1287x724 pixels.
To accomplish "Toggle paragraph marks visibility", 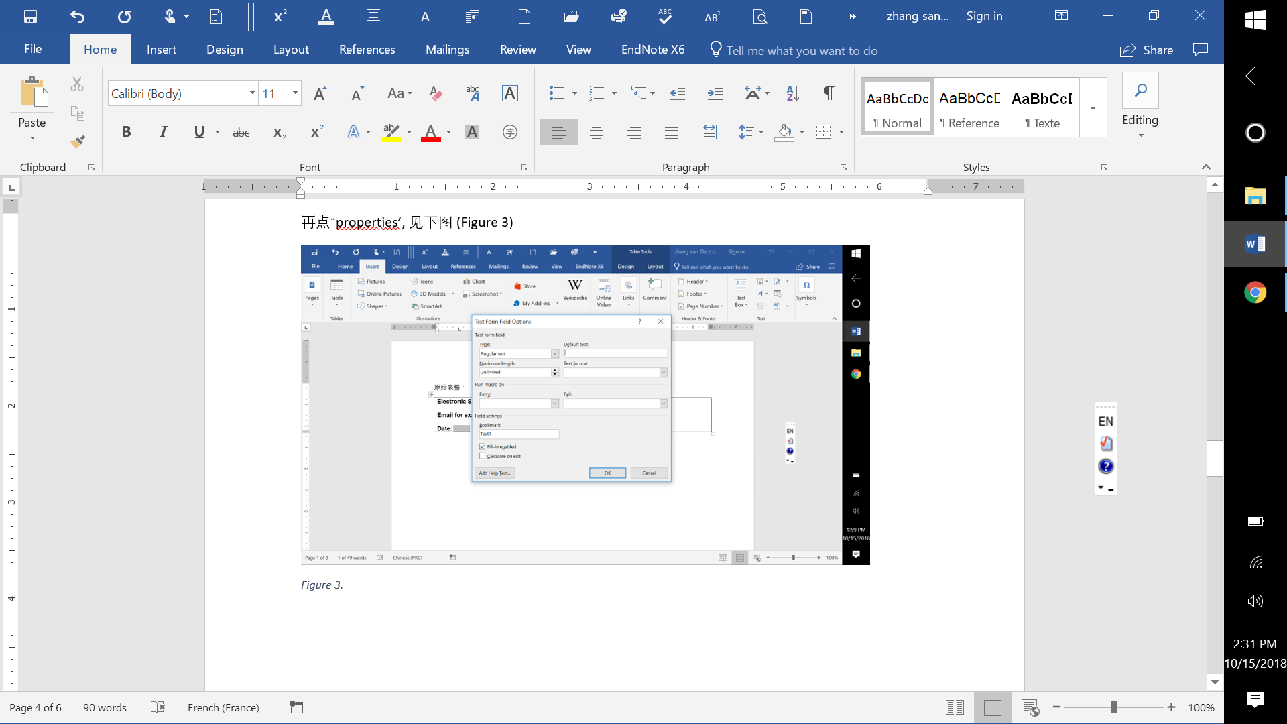I will [829, 93].
